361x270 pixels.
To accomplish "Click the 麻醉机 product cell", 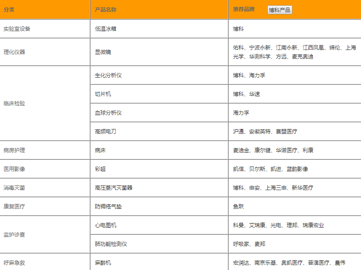I will click(159, 262).
